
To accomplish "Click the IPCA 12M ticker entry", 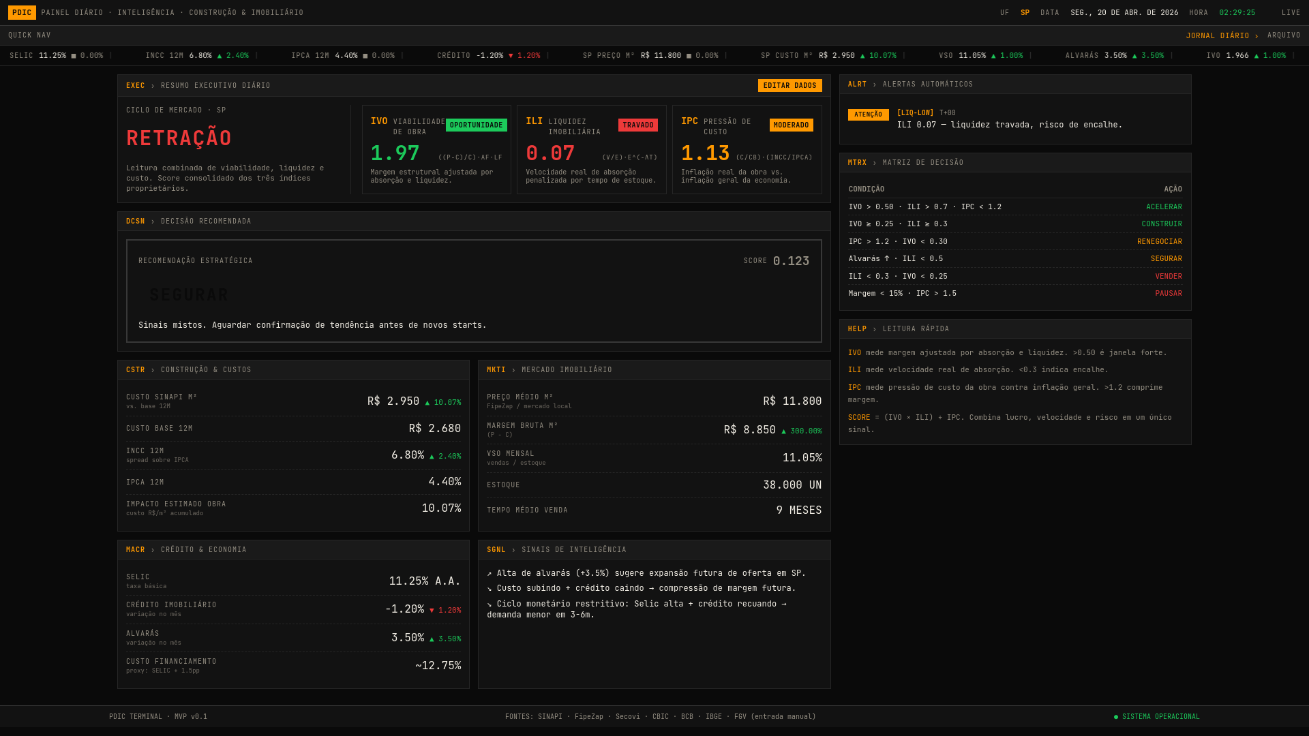I will 343,56.
